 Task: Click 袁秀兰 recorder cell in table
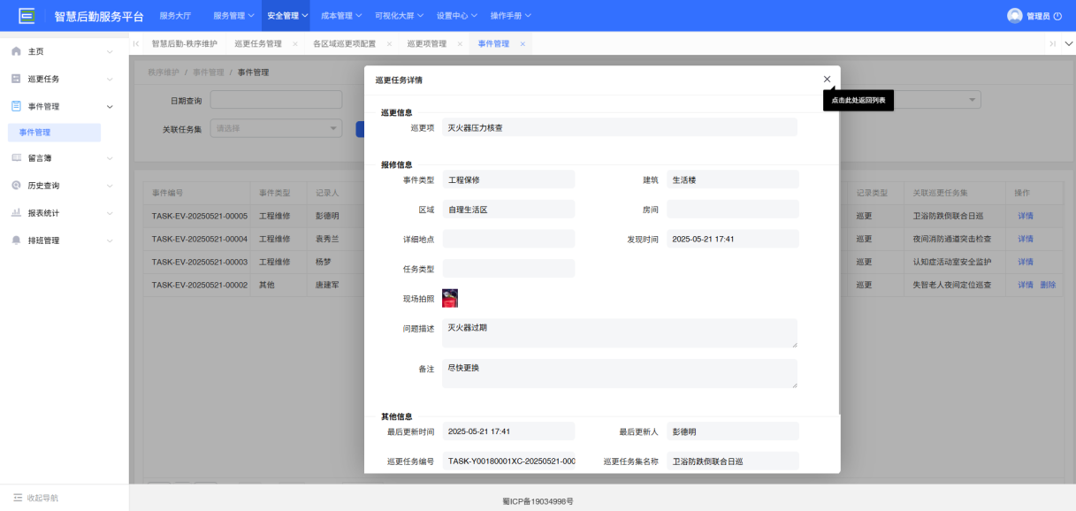coord(328,239)
